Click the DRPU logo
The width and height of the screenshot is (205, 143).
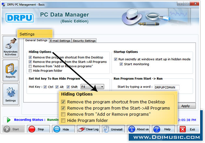click(19, 18)
